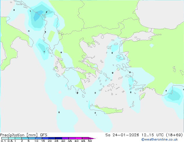Select the 1–2 mm legend swatch
Image resolution: width=184 pixels, height=142 pixels.
(18, 138)
